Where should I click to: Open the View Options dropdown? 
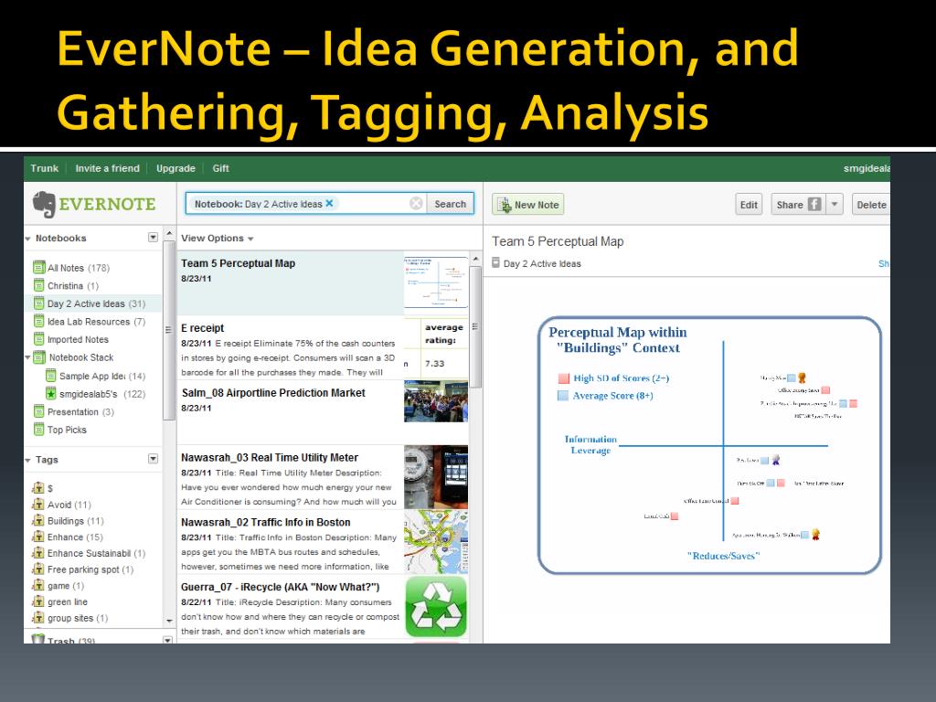[x=218, y=239]
